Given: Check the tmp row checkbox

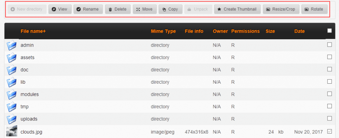Looking at the screenshot, I should click(x=329, y=106).
